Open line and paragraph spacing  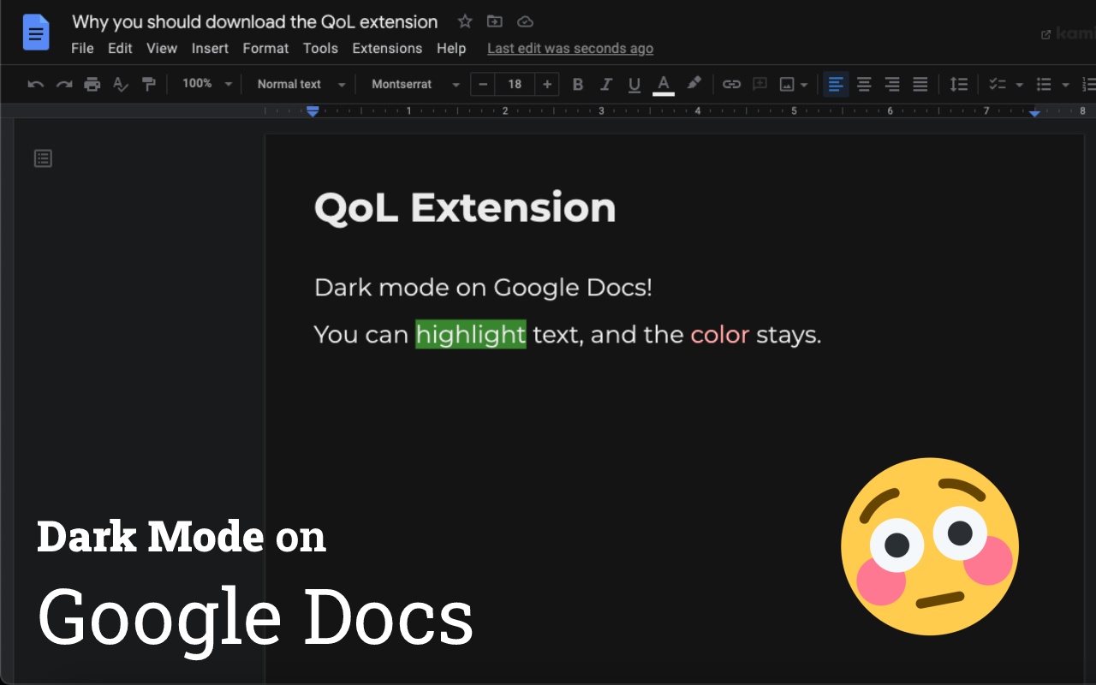(x=959, y=84)
